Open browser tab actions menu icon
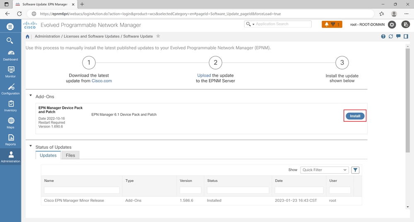414x222 pixels. [7, 4]
